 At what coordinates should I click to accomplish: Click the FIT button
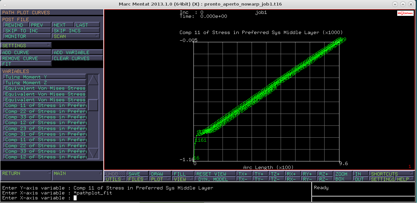26,64
